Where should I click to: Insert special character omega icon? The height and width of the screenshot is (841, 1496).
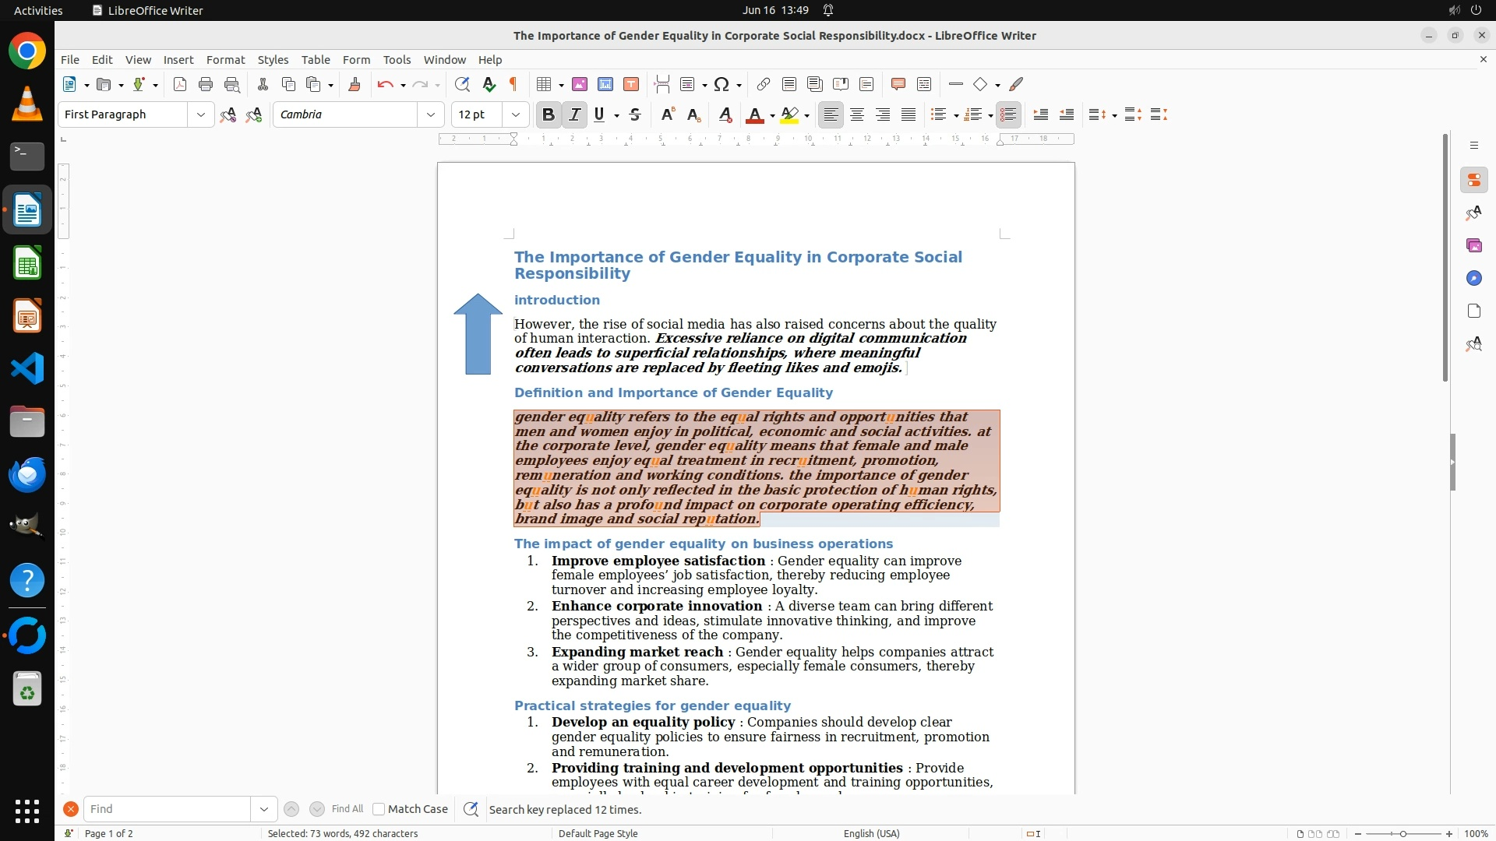coord(722,85)
